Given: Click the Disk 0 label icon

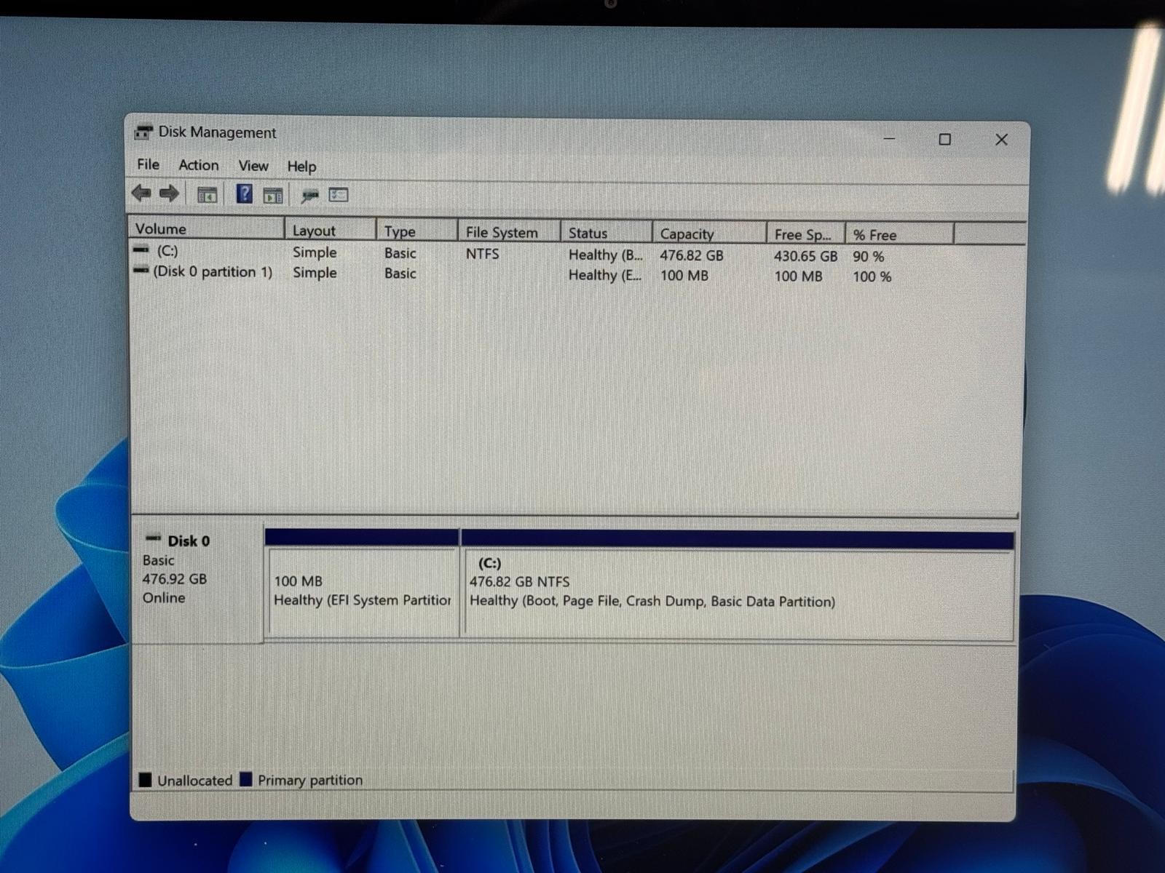Looking at the screenshot, I should click(x=153, y=539).
